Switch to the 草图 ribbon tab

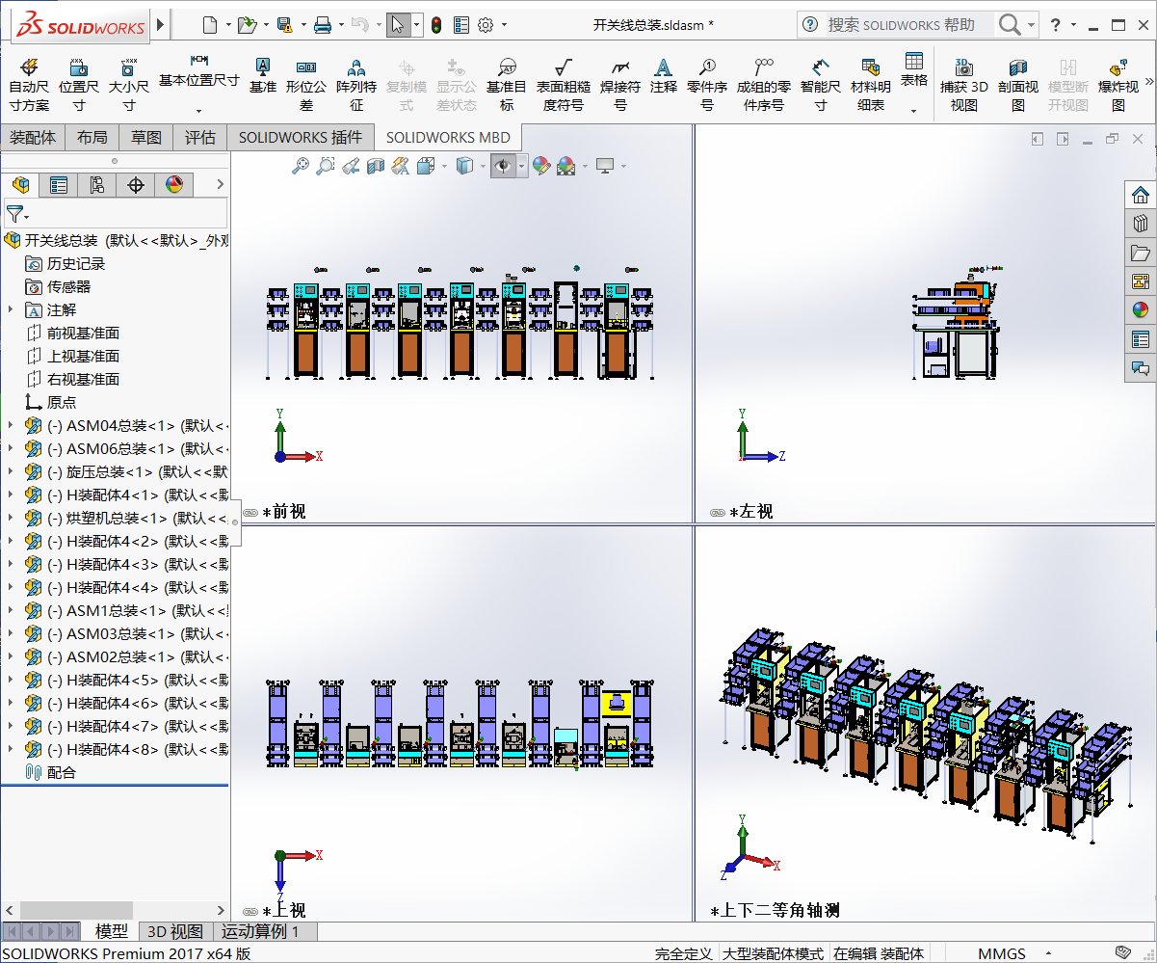point(146,137)
